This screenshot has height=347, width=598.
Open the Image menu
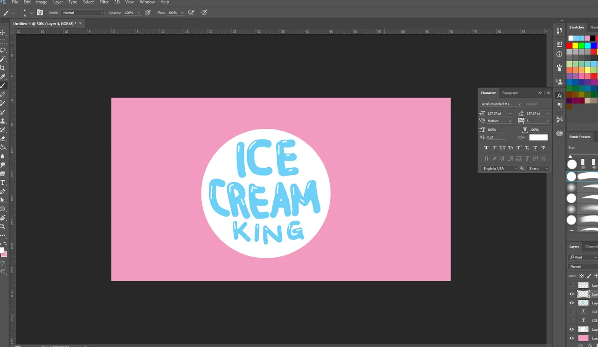[42, 2]
